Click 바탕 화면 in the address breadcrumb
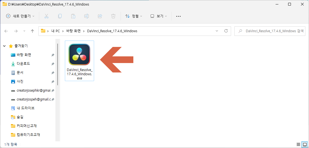This screenshot has height=148, width=309. 73,31
